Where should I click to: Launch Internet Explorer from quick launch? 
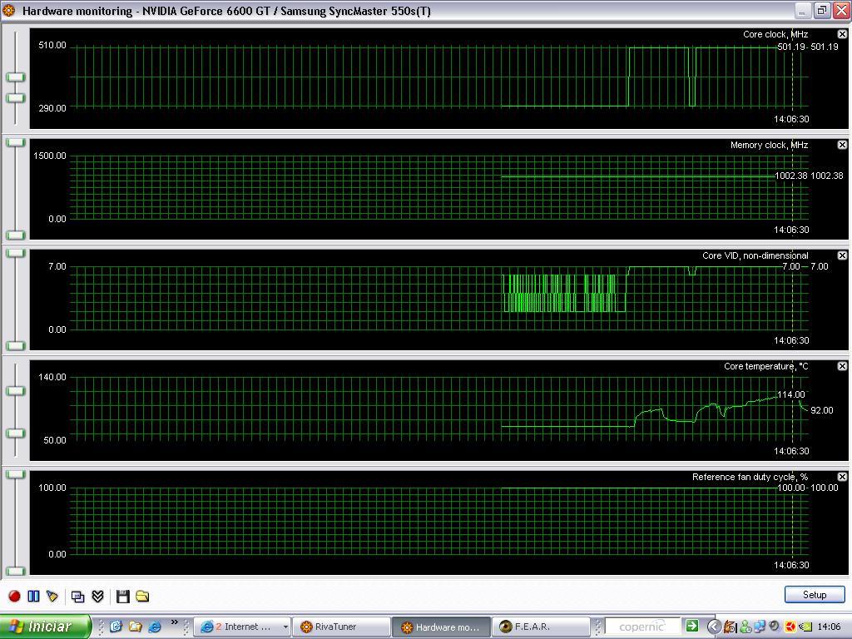(155, 627)
